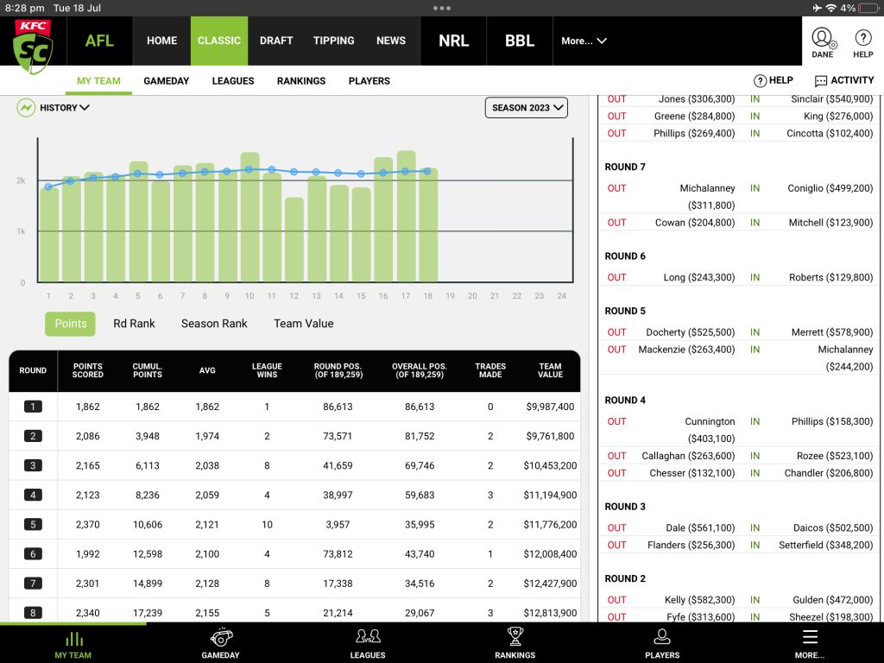This screenshot has width=884, height=663.
Task: Expand the History dropdown
Action: click(64, 108)
